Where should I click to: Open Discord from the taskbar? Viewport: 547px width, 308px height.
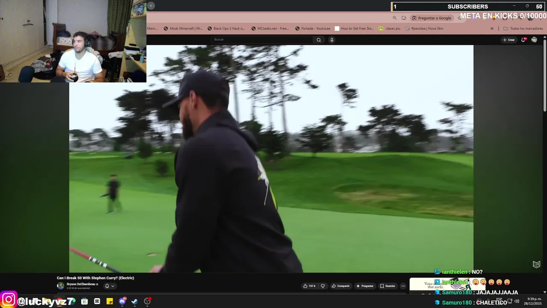(x=122, y=301)
